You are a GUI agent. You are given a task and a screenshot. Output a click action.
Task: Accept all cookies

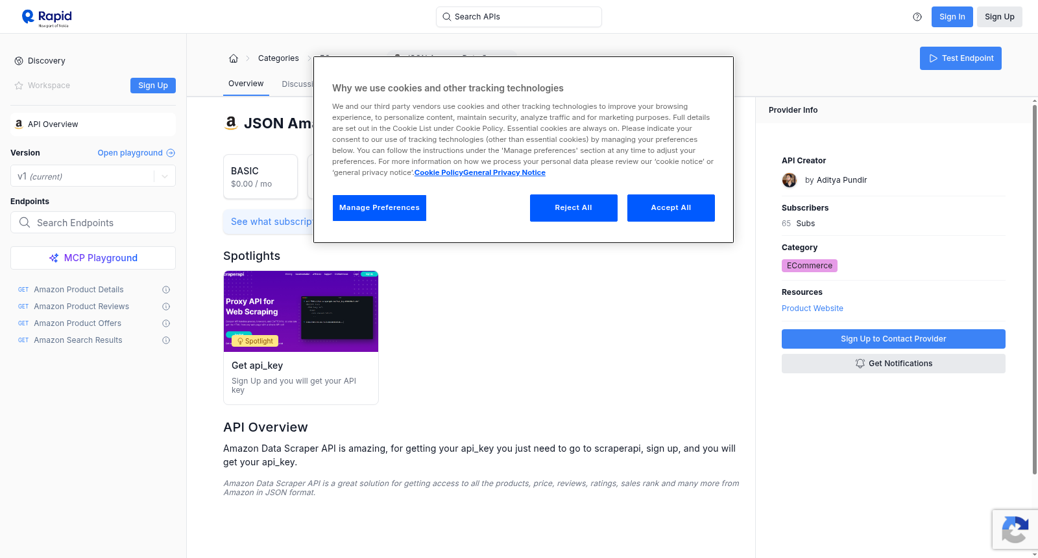pyautogui.click(x=671, y=208)
